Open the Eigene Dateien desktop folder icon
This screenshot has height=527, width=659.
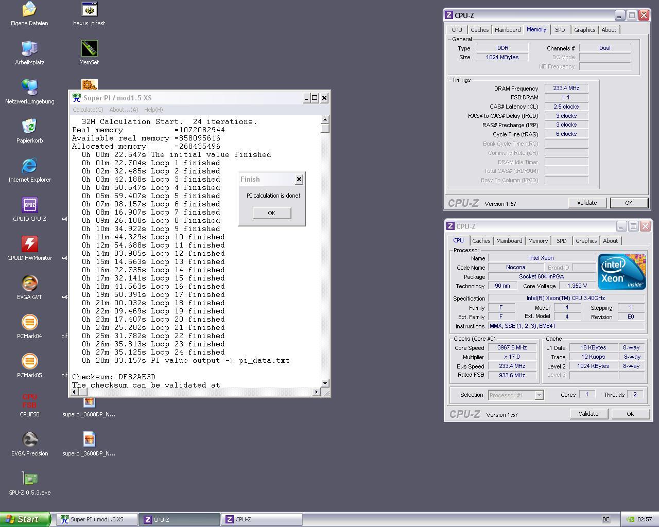29,9
